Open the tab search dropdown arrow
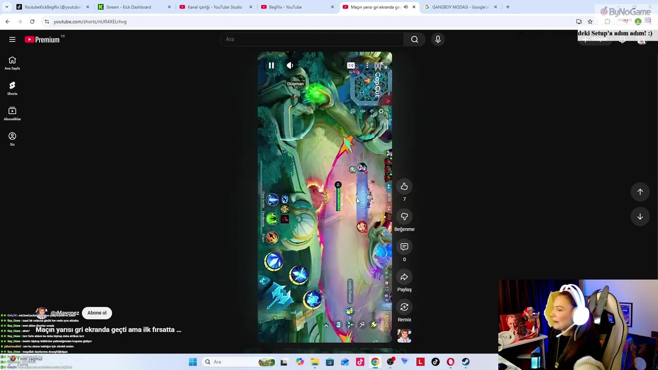Viewport: 658px width, 370px height. [7, 7]
